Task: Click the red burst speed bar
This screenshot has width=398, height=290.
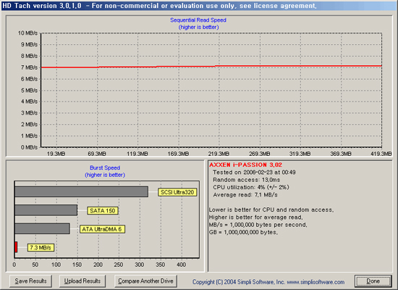Action: click(x=16, y=247)
